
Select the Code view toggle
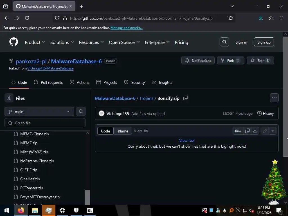tap(105, 131)
